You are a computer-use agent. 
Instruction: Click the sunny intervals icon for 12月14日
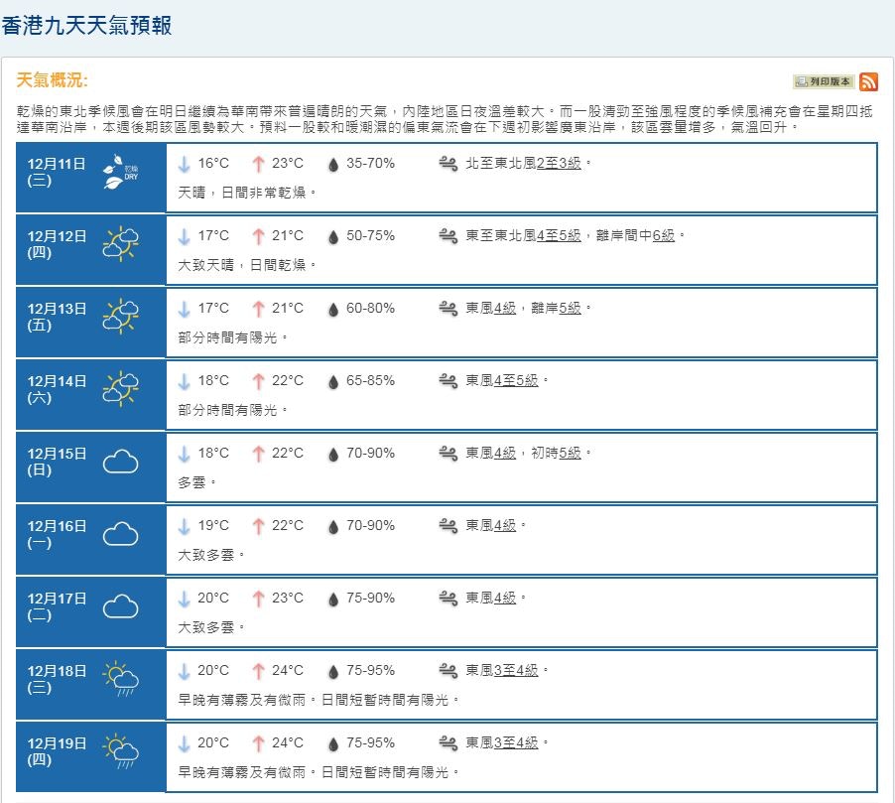(120, 389)
